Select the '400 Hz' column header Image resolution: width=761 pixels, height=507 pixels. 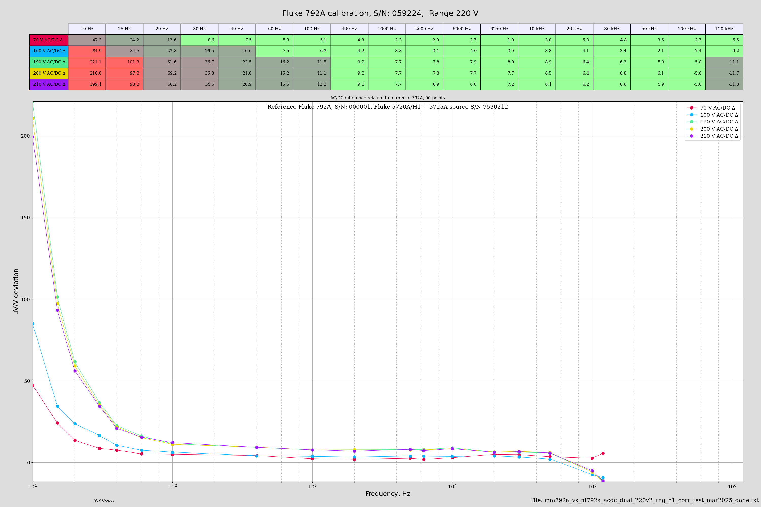350,29
